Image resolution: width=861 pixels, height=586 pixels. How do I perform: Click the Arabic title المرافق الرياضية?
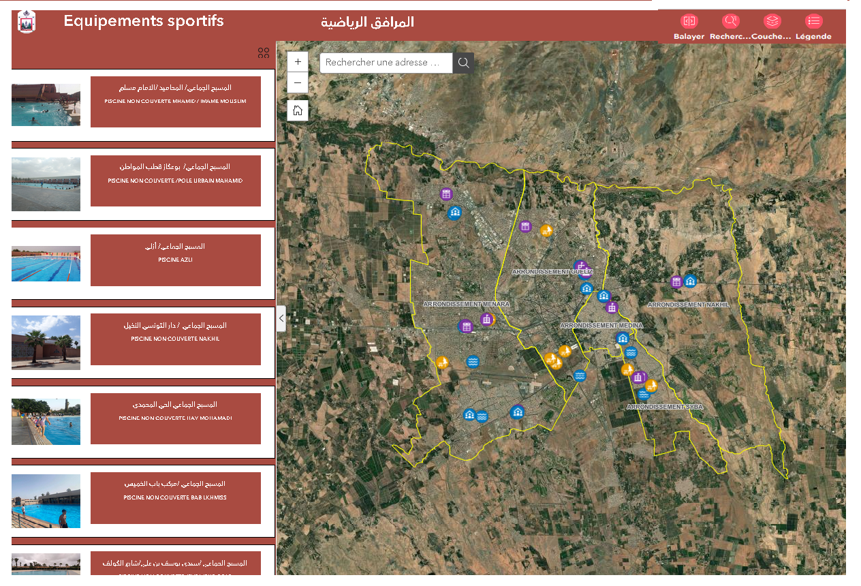tap(368, 22)
